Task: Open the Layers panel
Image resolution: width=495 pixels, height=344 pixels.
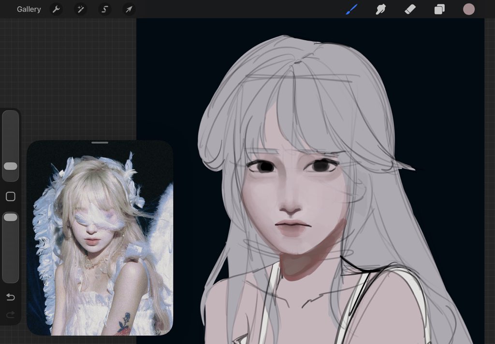Action: [439, 10]
